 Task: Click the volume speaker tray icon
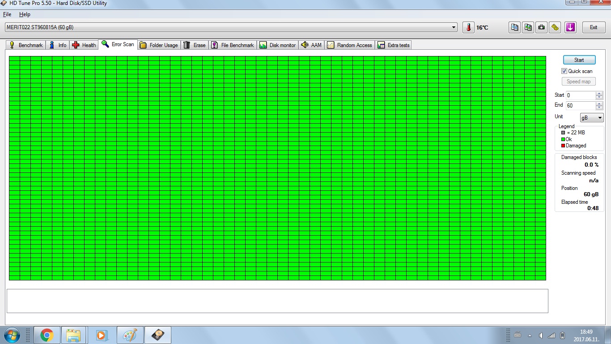point(541,335)
